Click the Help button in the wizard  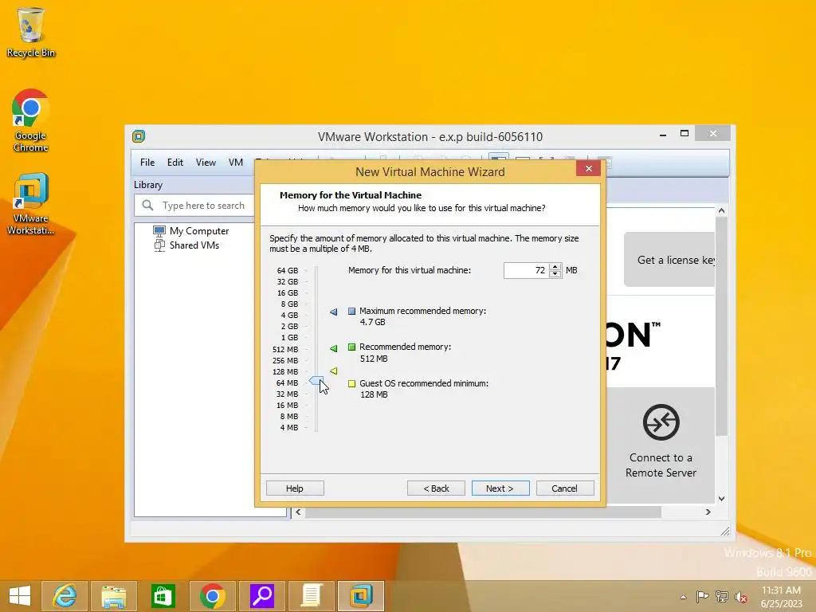pos(295,488)
